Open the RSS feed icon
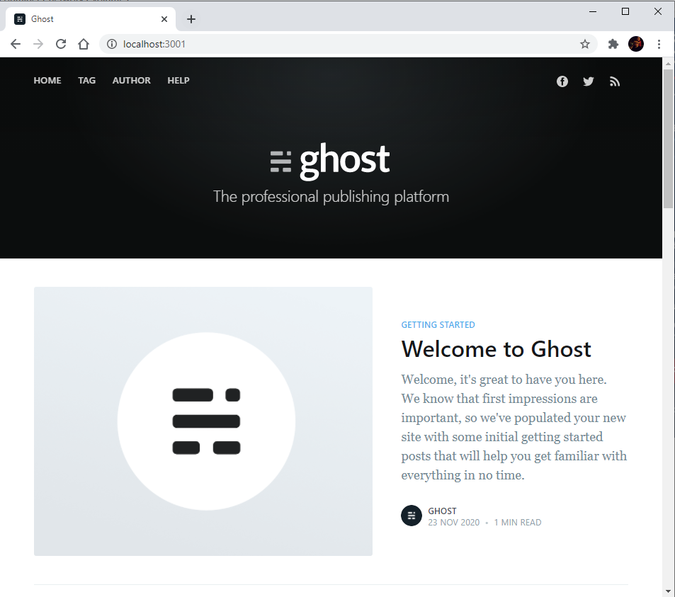The height and width of the screenshot is (597, 675). click(x=614, y=81)
